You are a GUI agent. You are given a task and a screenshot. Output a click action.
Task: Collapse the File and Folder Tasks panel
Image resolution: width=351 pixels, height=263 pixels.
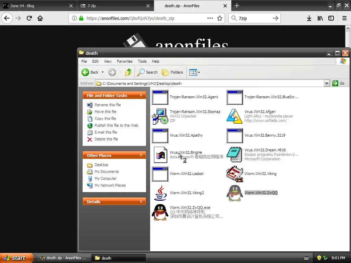pos(141,95)
